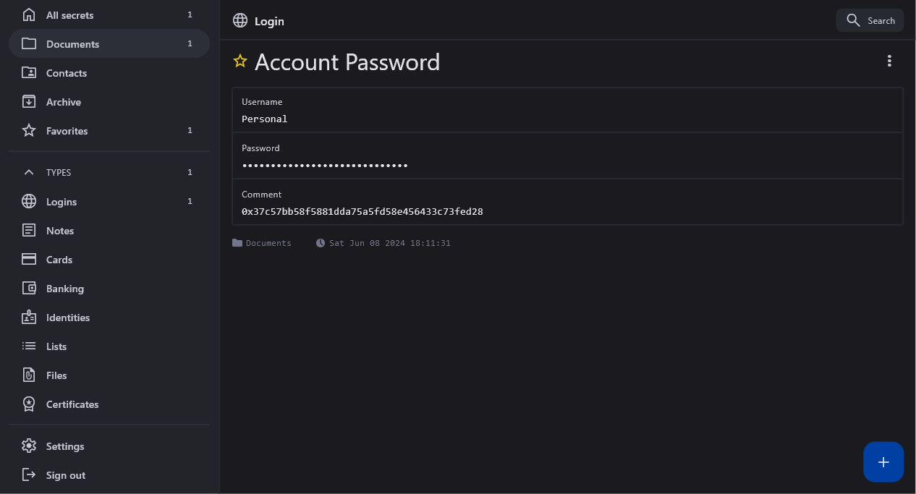Click the Documents folder tag below entry
Image resolution: width=916 pixels, height=494 pixels.
[262, 243]
